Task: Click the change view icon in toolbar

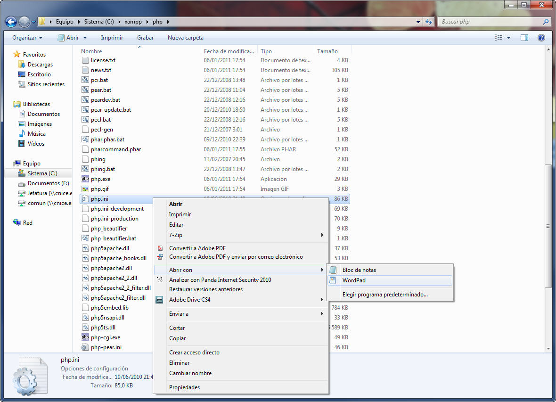Action: tap(498, 38)
